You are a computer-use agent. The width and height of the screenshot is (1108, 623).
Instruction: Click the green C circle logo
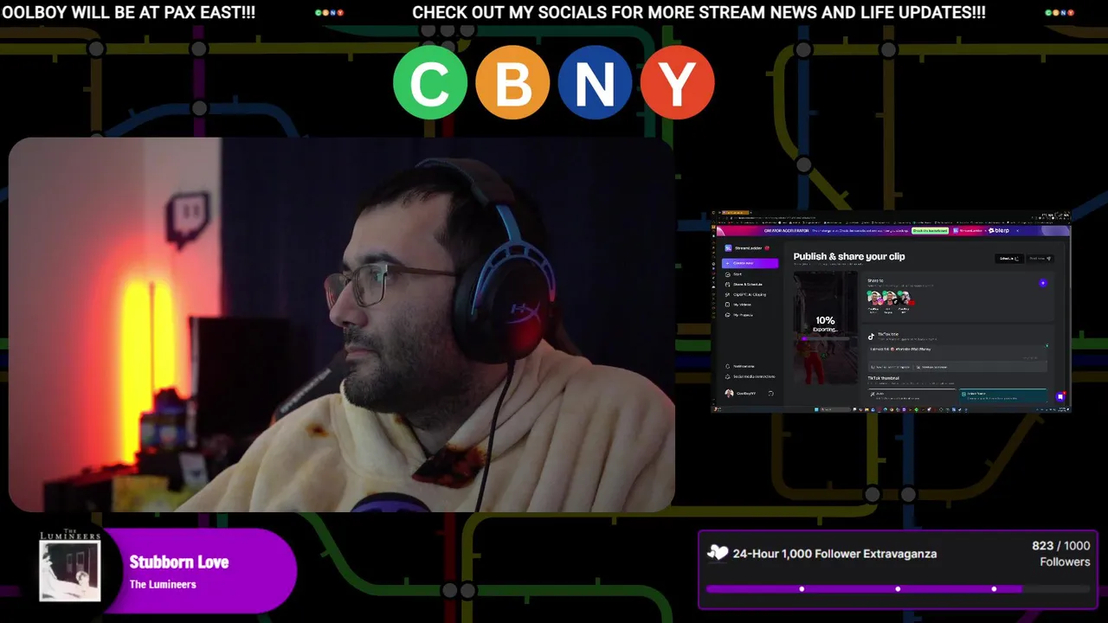[x=430, y=82]
